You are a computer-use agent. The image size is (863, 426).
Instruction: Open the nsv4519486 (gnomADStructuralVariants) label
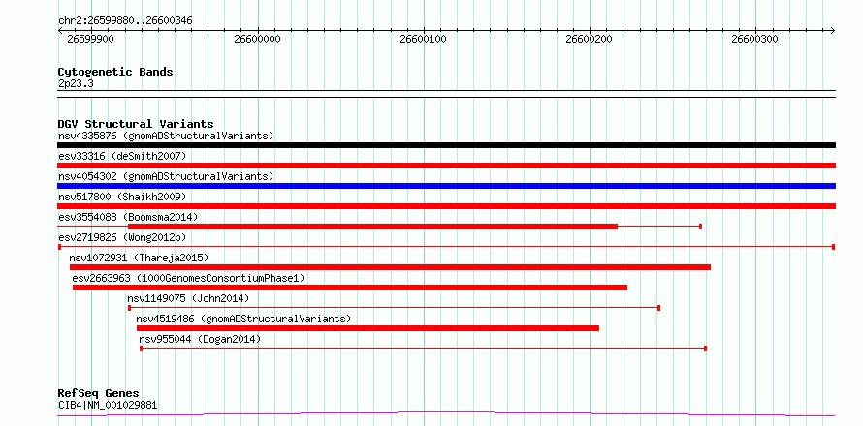tap(243, 319)
